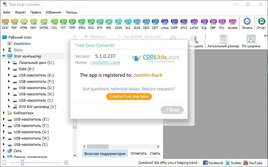268x167 pixels.
Task: Expand Локальный диск (C:) node
Action: [x=9, y=62]
